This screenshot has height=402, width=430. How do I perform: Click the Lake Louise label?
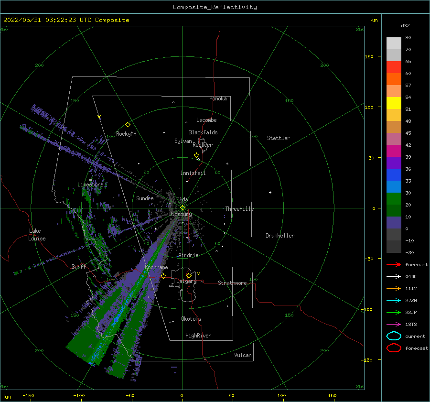click(x=37, y=235)
